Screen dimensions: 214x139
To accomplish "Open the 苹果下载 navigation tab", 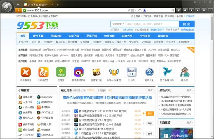I will tap(92, 36).
